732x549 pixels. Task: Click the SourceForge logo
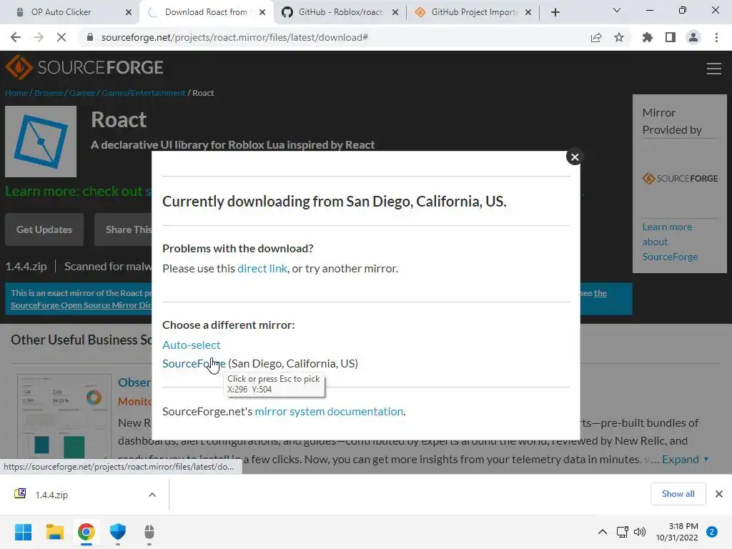pyautogui.click(x=84, y=67)
